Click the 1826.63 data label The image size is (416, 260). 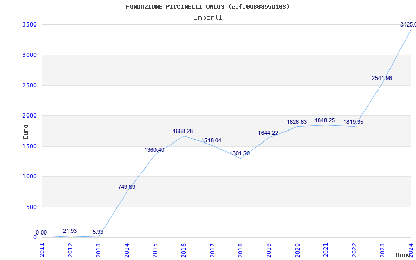[297, 122]
